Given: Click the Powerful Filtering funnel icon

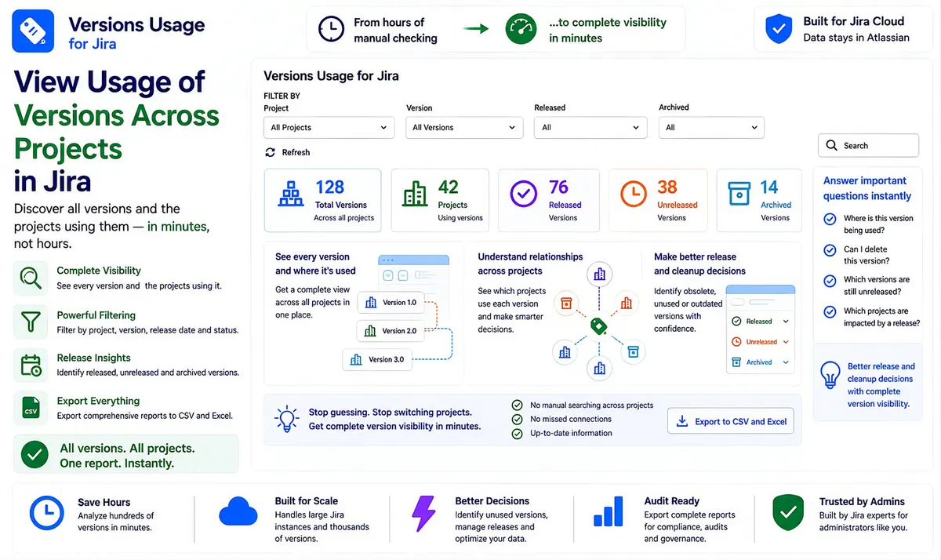Looking at the screenshot, I should pyautogui.click(x=31, y=322).
